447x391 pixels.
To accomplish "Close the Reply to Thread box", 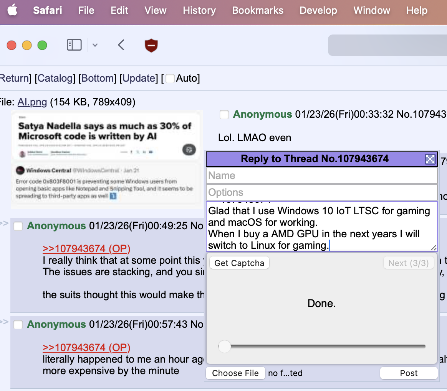I will click(430, 159).
